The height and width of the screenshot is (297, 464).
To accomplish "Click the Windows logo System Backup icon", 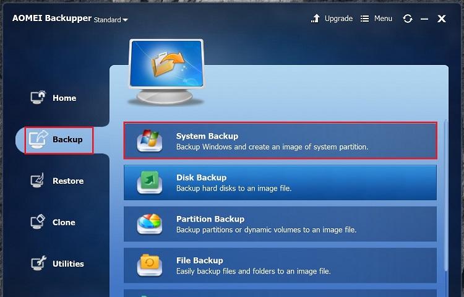I will [150, 141].
